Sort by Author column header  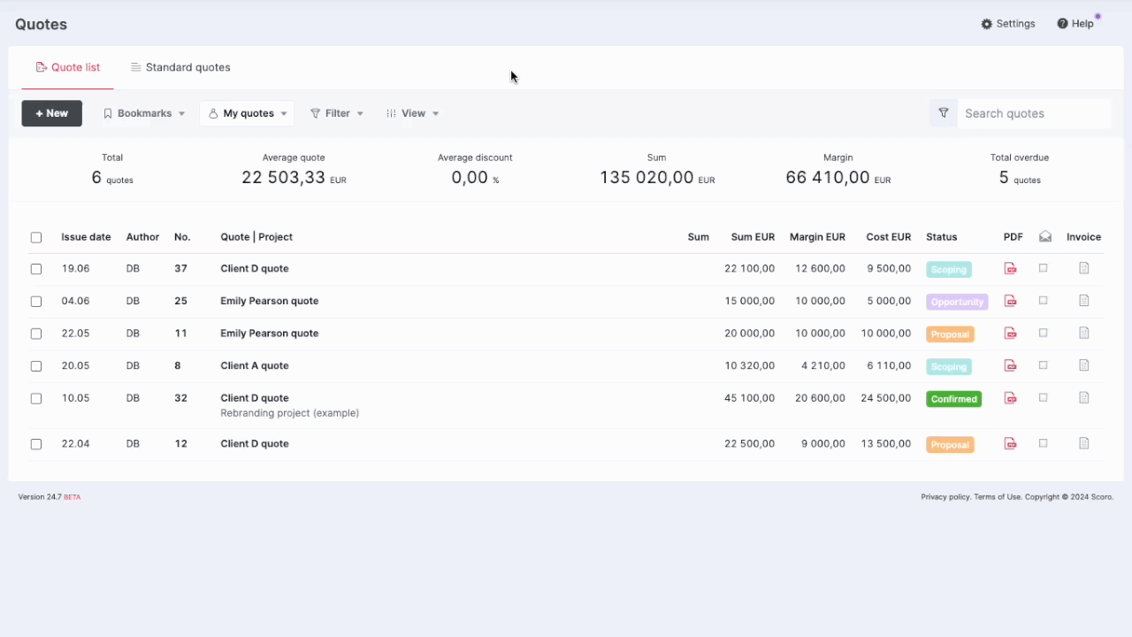tap(142, 237)
